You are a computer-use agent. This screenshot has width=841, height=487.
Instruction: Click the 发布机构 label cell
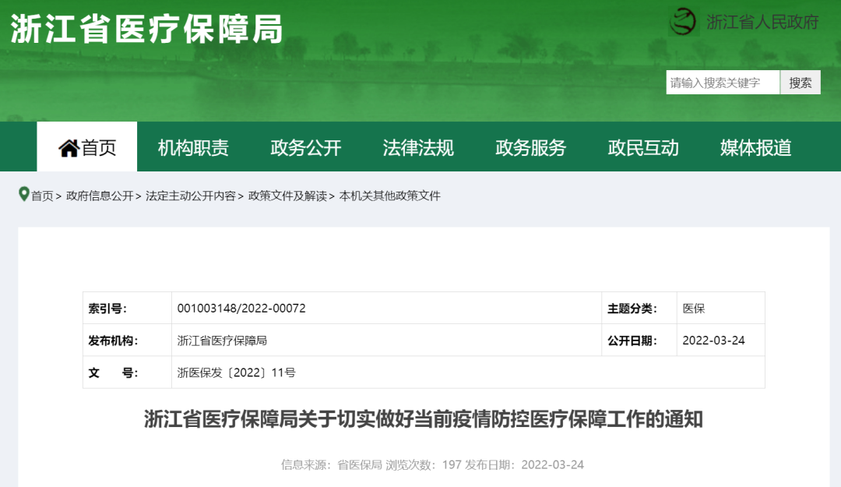(127, 341)
